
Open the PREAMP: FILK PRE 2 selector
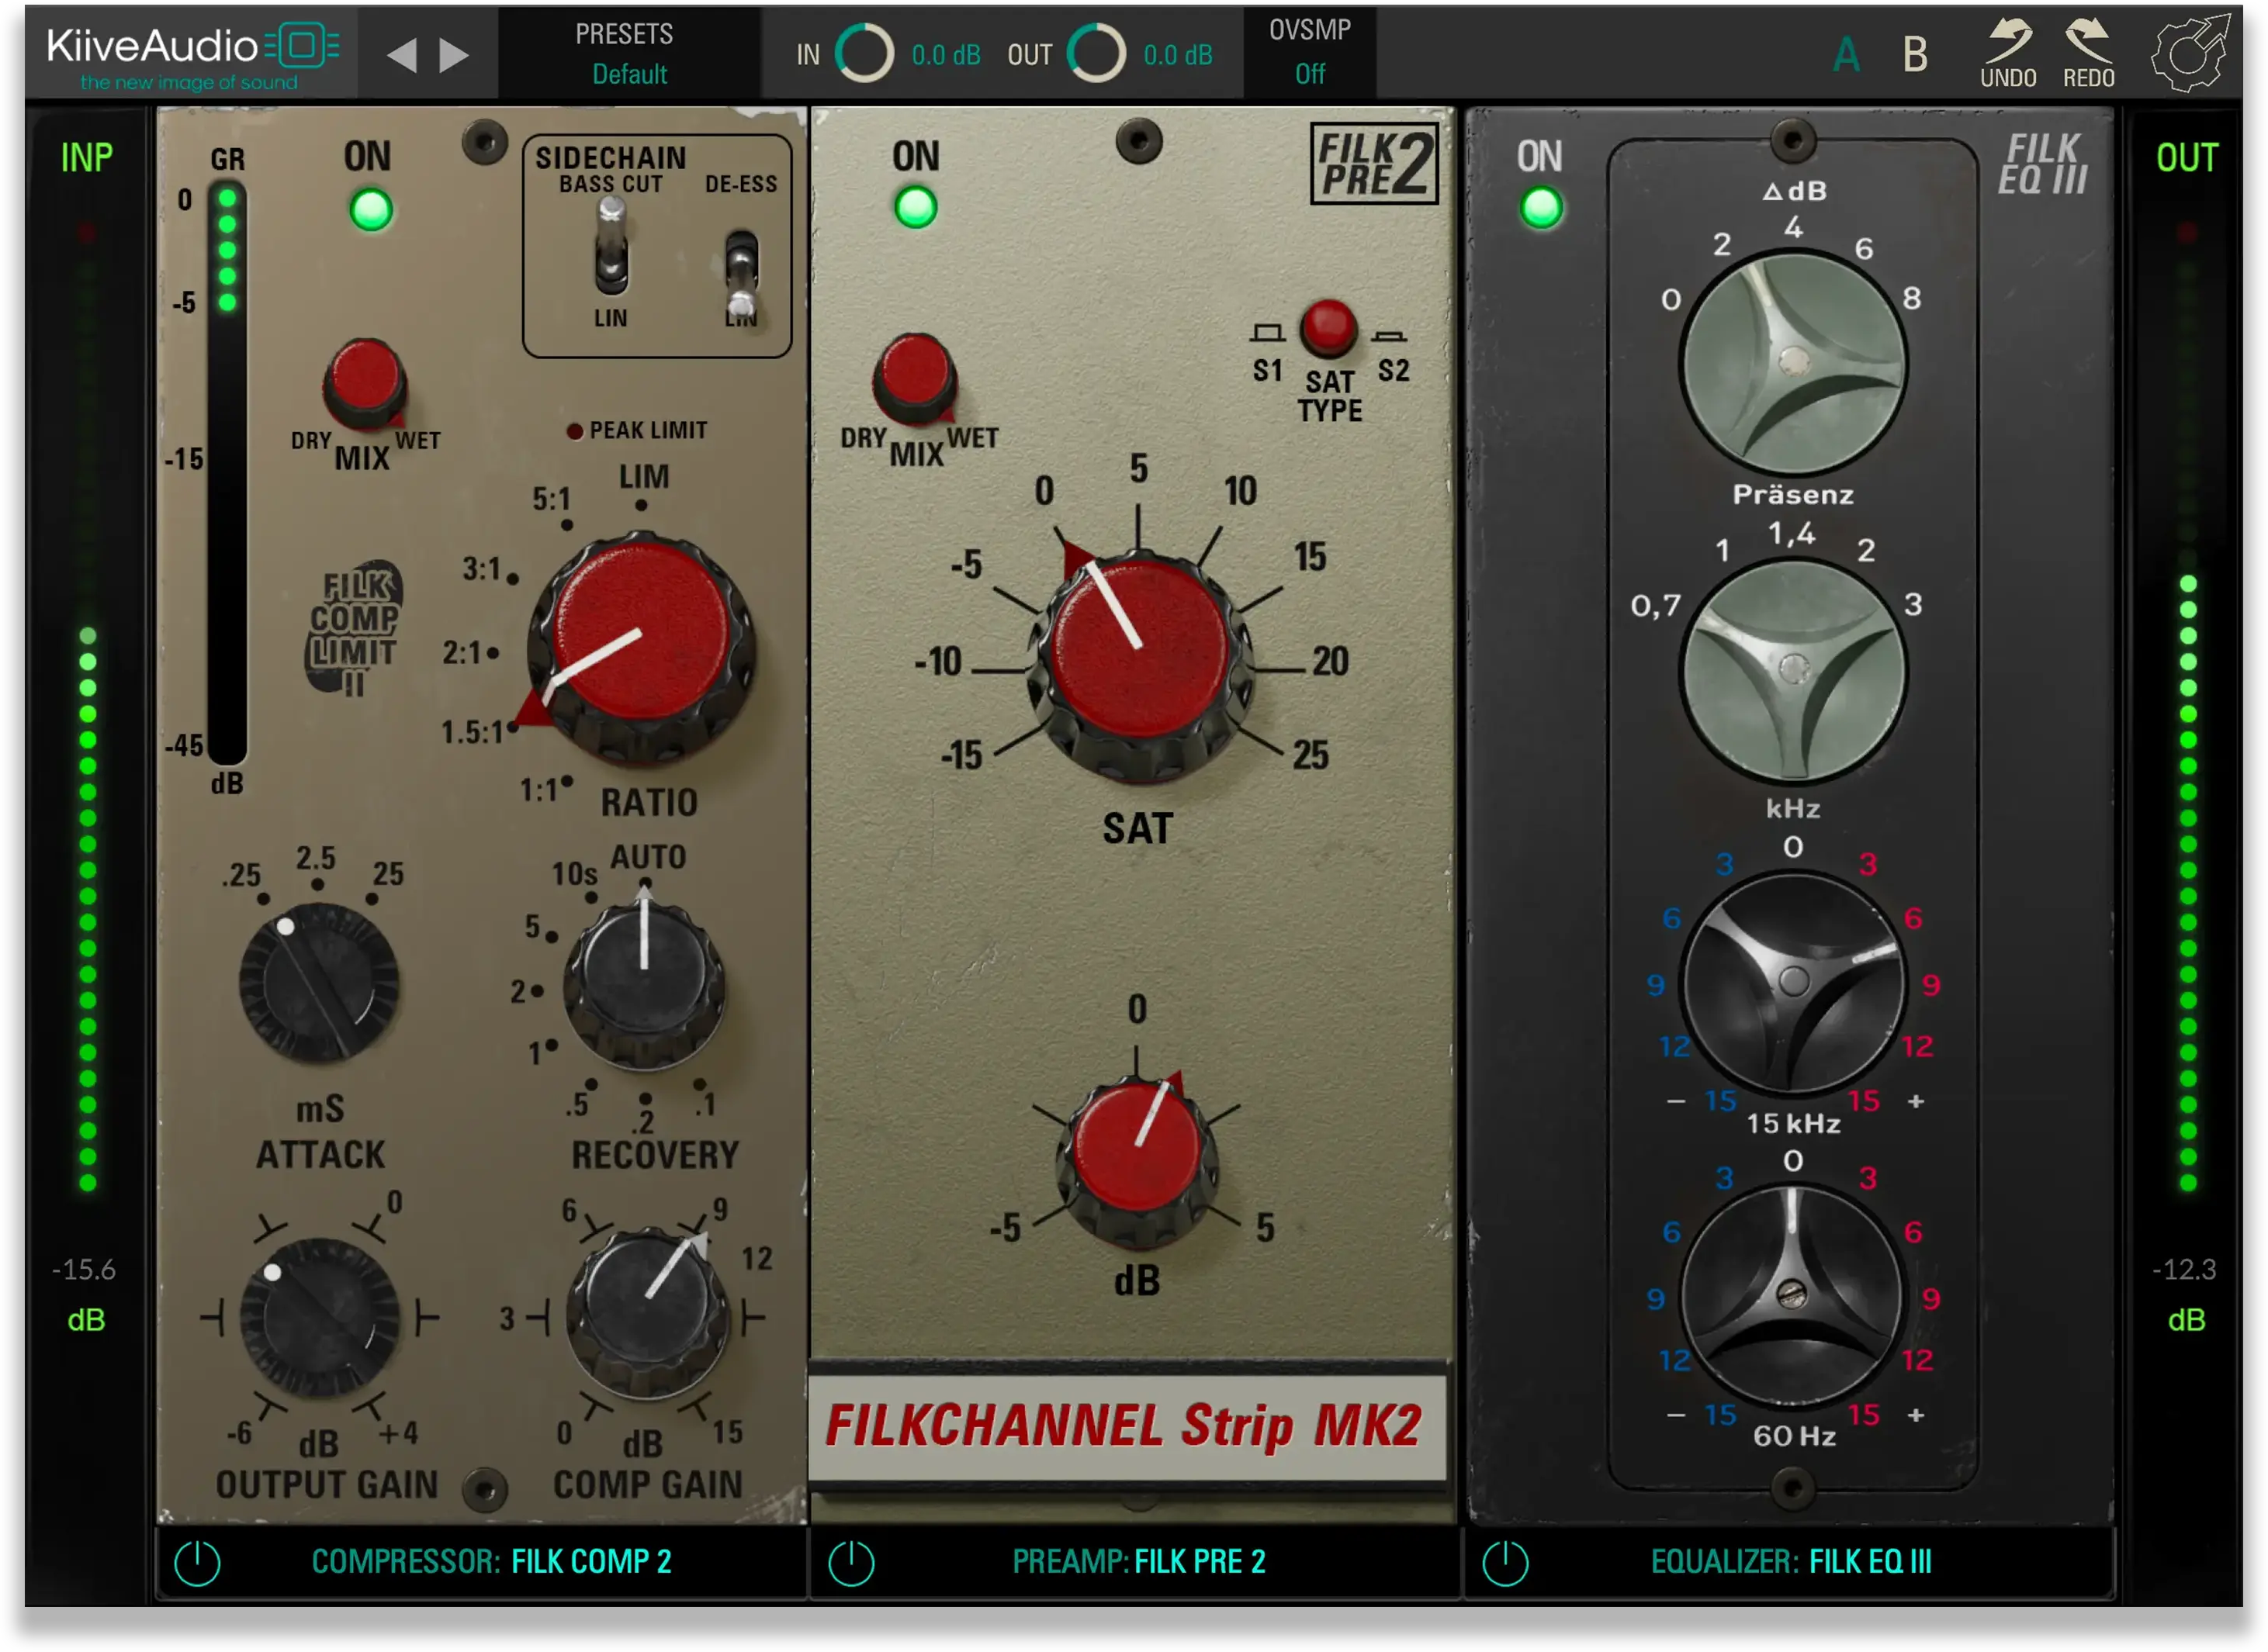point(1138,1561)
